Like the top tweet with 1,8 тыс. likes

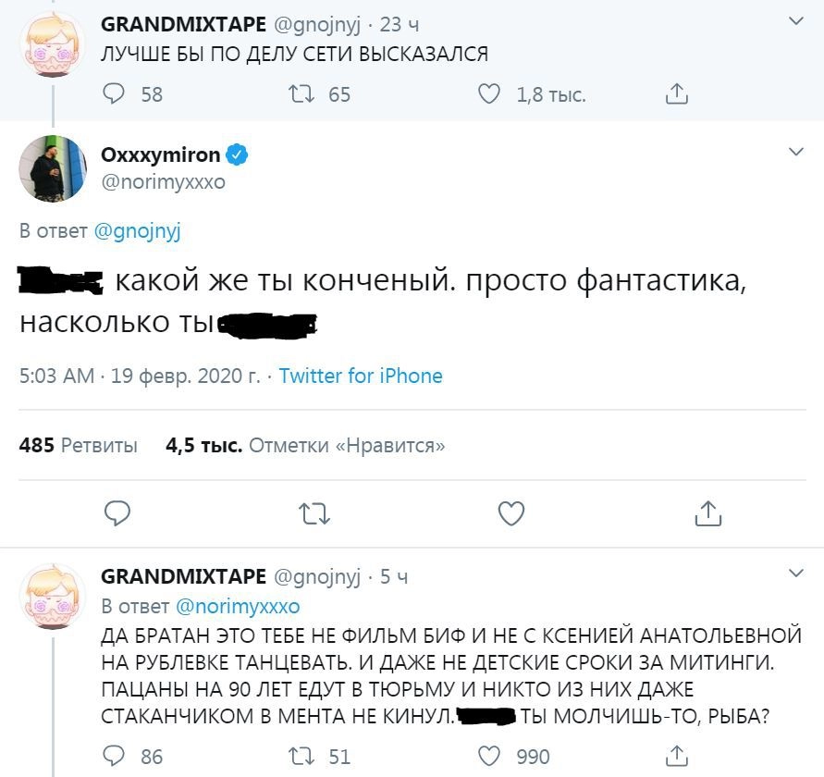coord(489,93)
